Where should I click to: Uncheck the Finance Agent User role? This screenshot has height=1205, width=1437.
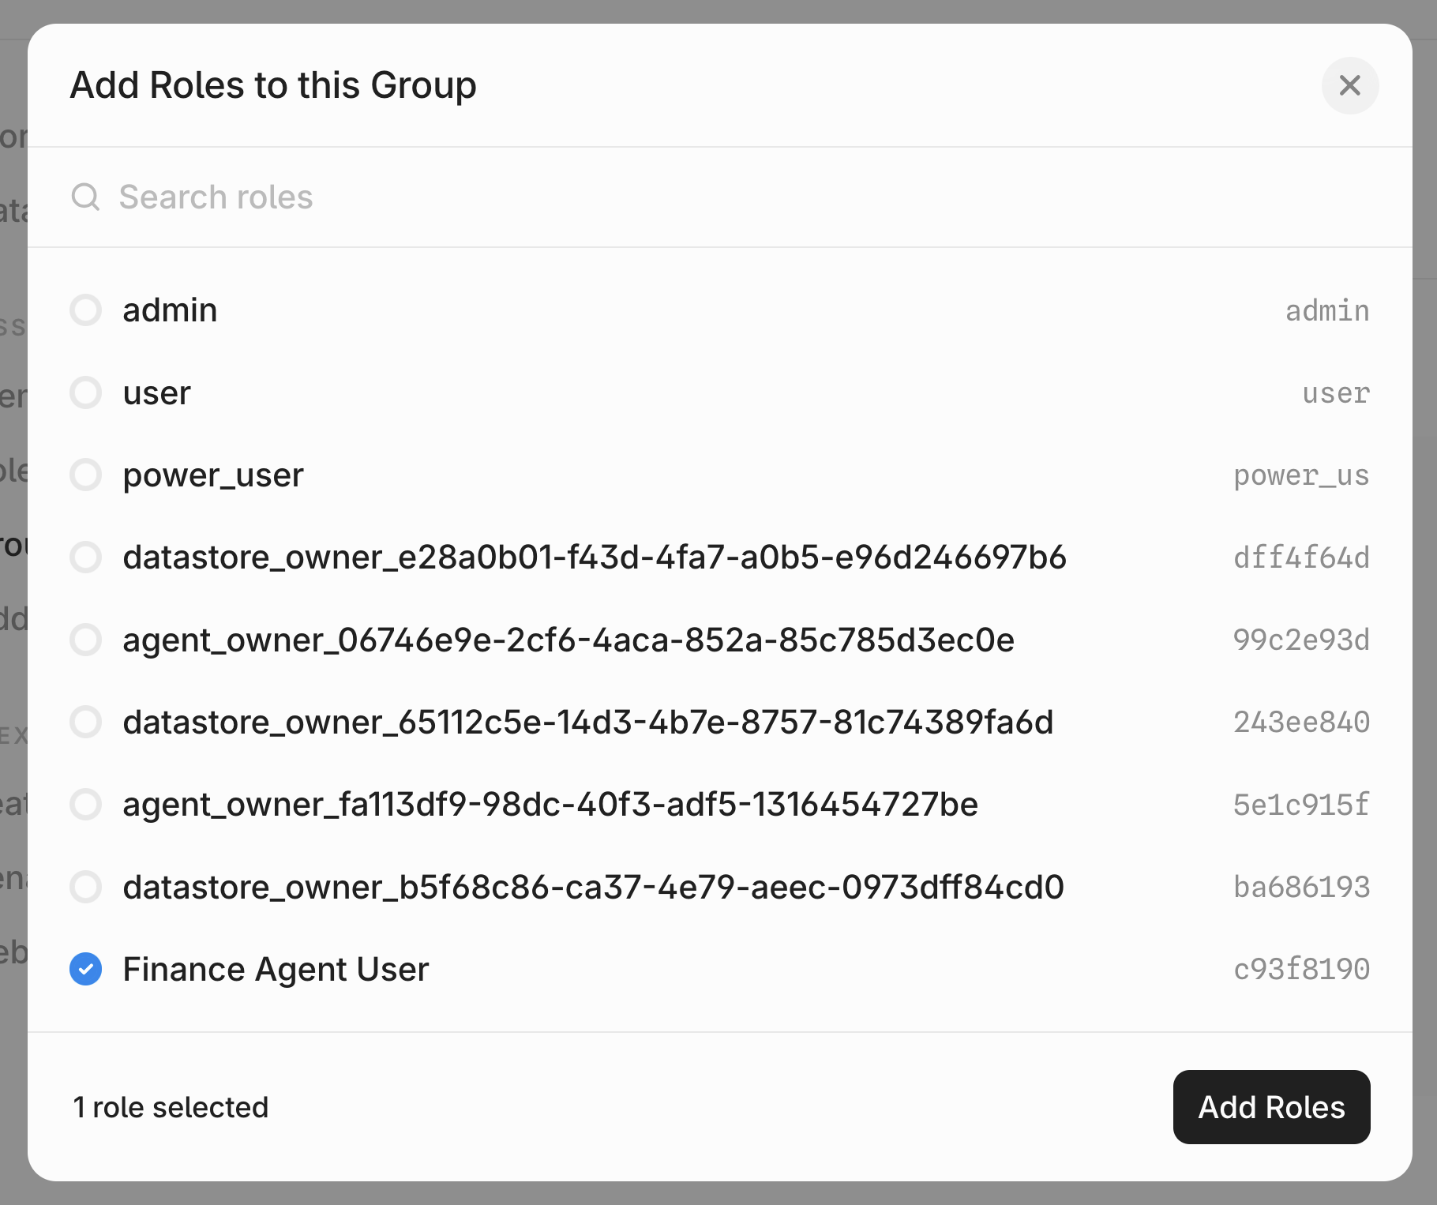pos(85,969)
